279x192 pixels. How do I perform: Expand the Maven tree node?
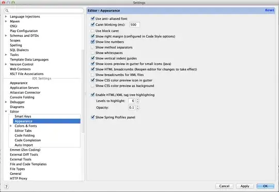tap(6, 21)
